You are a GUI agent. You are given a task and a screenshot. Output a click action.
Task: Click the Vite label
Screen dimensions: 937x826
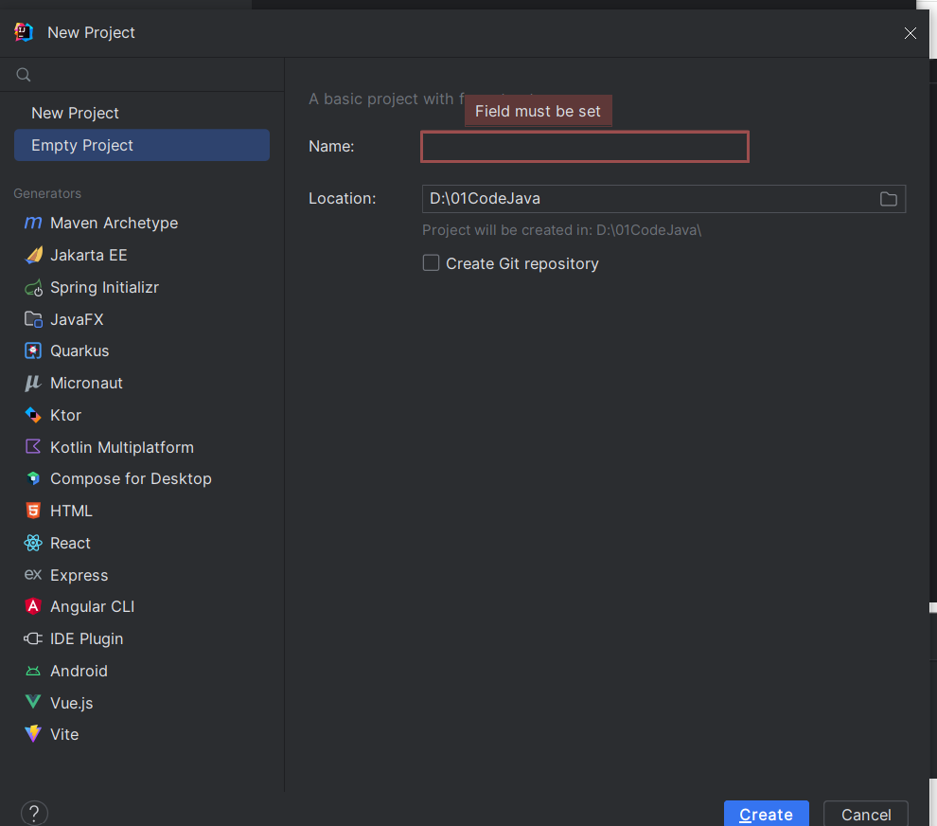coord(64,734)
